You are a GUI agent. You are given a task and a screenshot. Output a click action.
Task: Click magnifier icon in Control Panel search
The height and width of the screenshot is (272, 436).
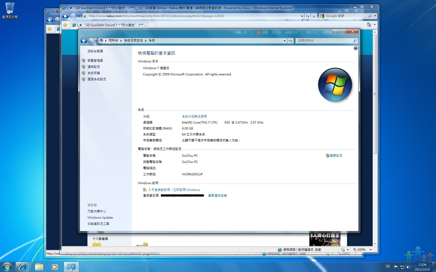click(x=355, y=41)
